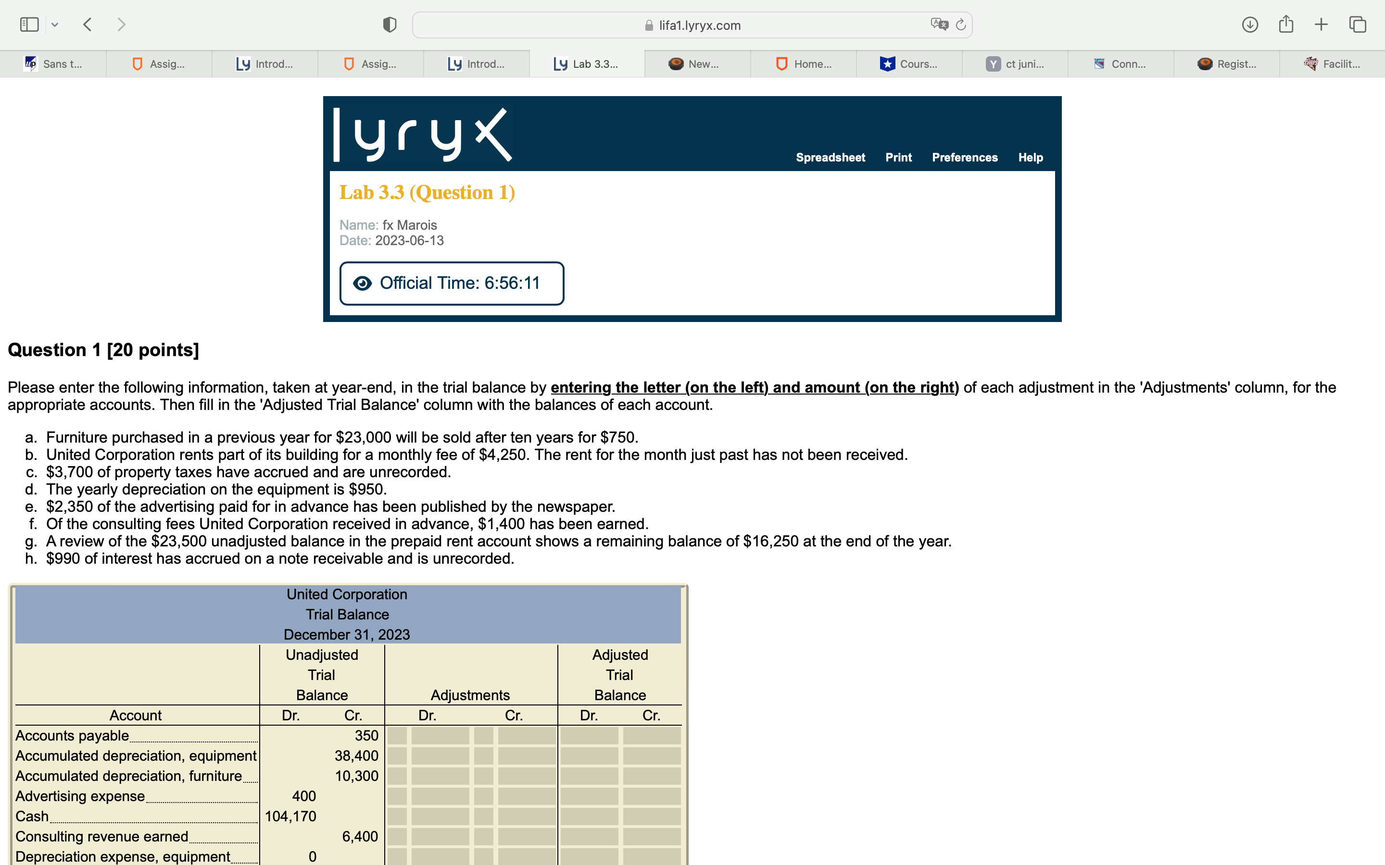The width and height of the screenshot is (1385, 865).
Task: Click the Print link in header
Action: [898, 157]
